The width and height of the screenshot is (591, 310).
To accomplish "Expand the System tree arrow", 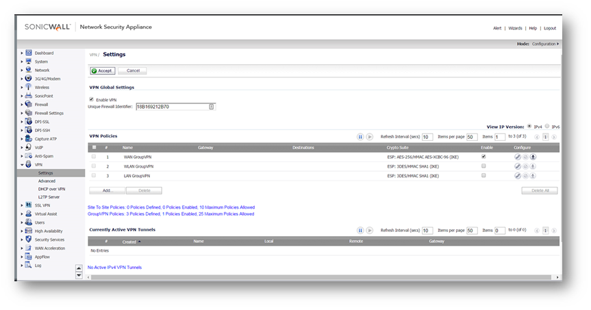I will (x=22, y=62).
